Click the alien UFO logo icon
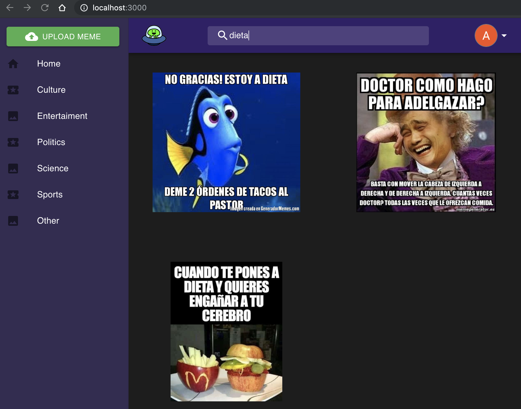This screenshot has width=521, height=409. click(154, 35)
